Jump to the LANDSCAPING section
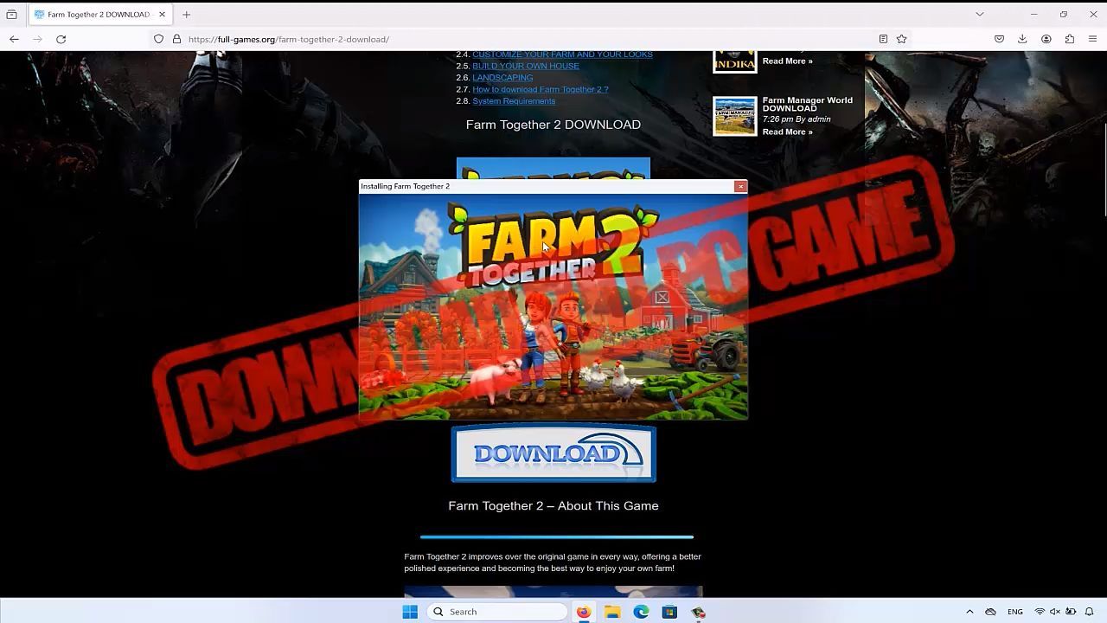This screenshot has width=1107, height=623. [502, 78]
